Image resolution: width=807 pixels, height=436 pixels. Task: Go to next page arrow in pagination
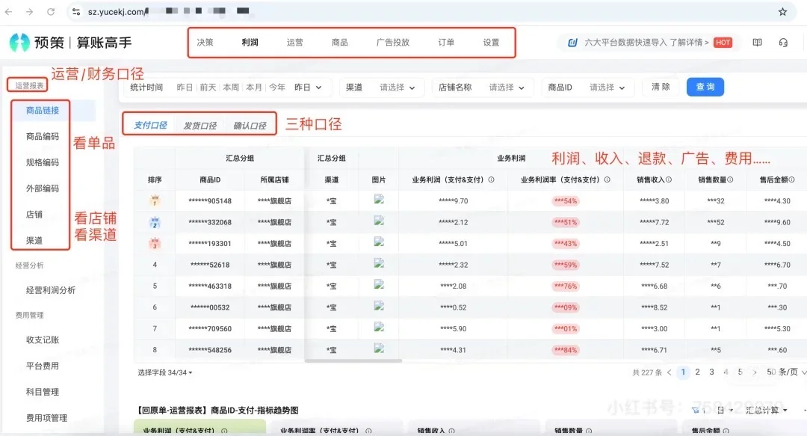coord(755,372)
